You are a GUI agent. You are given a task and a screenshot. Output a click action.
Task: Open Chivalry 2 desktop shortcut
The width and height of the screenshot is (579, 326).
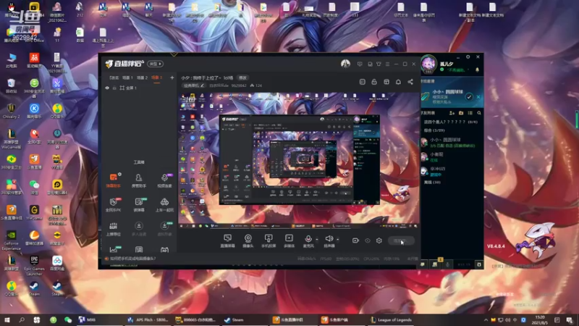pos(11,111)
